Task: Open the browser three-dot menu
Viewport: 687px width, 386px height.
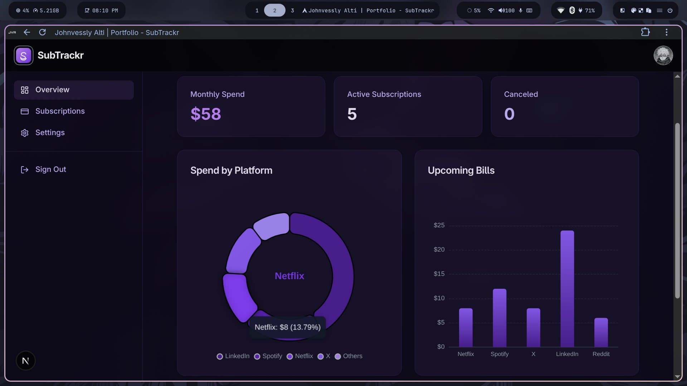Action: [x=667, y=32]
